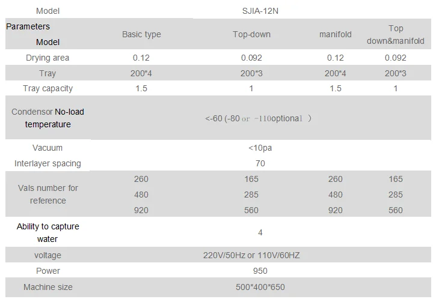Click the 'Interlayer spacing' row label
This screenshot has height=302, width=436.
click(48, 163)
